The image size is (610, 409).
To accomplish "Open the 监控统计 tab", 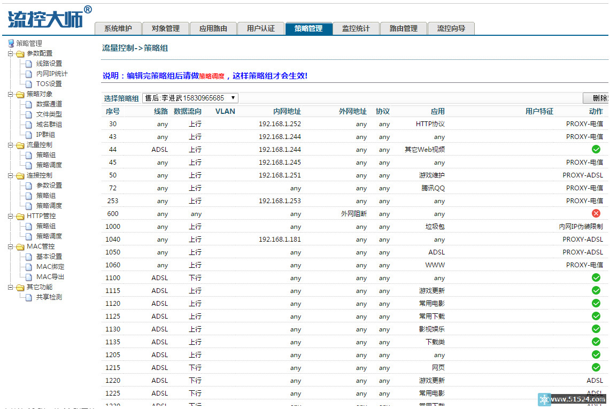I will pos(356,28).
